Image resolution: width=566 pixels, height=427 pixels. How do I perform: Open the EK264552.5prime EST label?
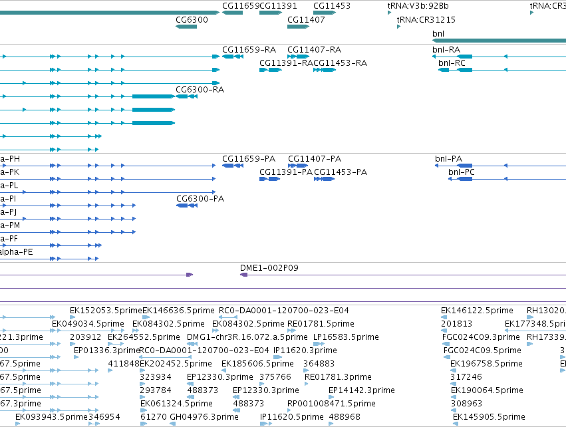pos(144,337)
